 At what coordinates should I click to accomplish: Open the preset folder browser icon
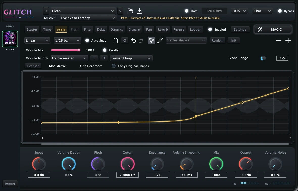(x=130, y=11)
